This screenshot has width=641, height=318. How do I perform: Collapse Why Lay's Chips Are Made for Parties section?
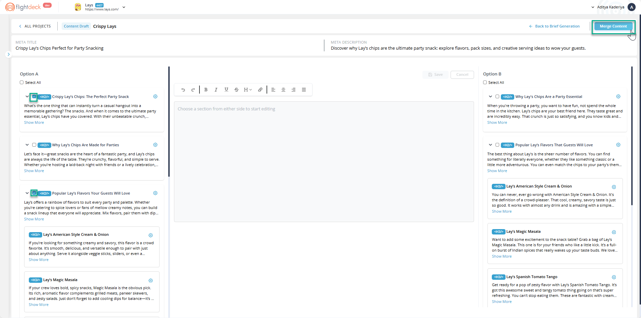pos(27,145)
